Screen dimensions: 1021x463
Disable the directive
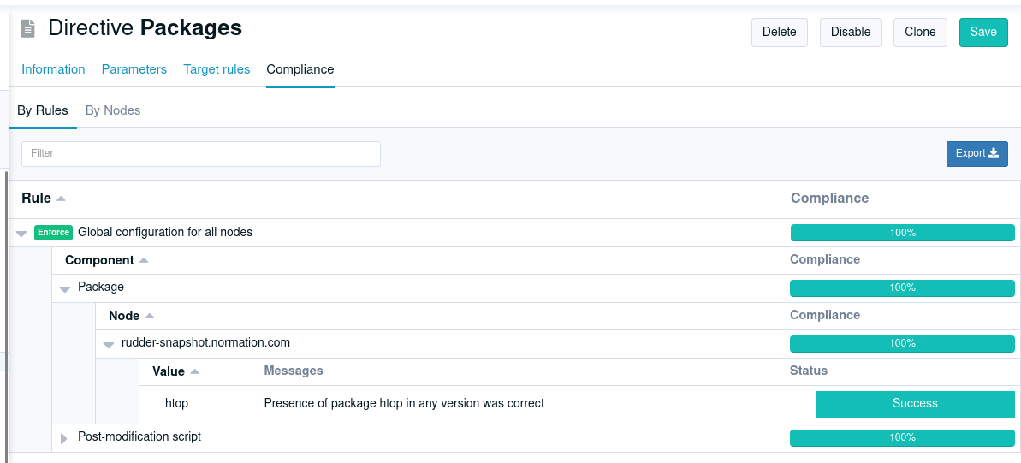tap(851, 32)
